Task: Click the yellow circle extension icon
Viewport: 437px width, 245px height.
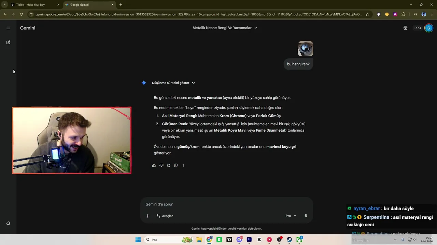Action: coord(387,14)
